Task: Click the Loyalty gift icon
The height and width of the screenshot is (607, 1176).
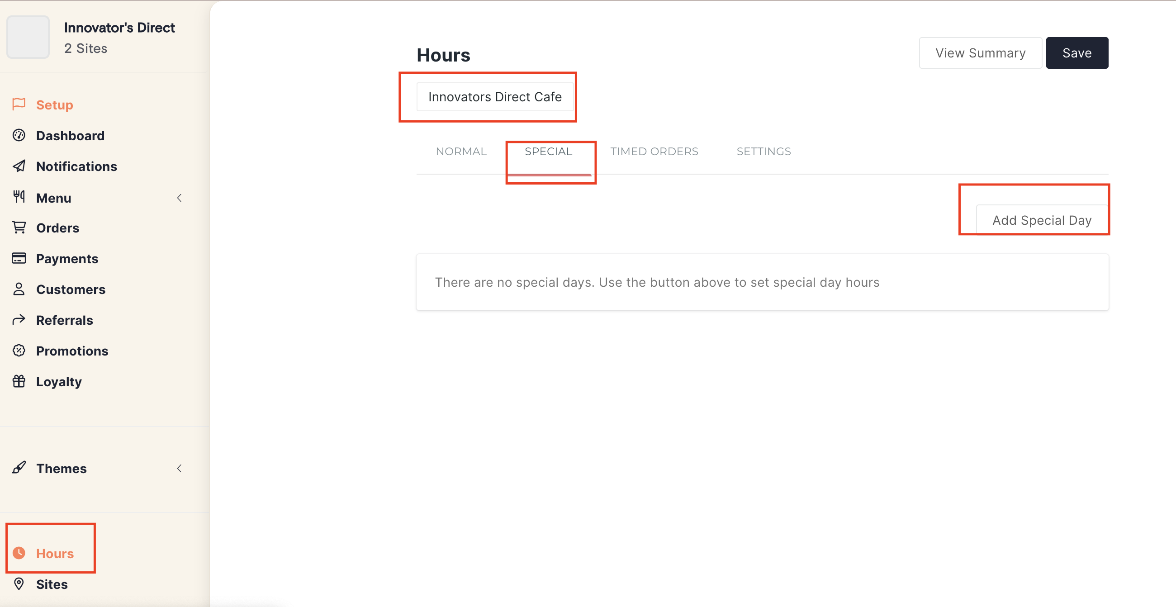Action: click(19, 381)
